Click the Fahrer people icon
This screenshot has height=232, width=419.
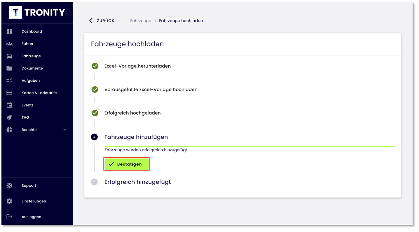pyautogui.click(x=9, y=44)
